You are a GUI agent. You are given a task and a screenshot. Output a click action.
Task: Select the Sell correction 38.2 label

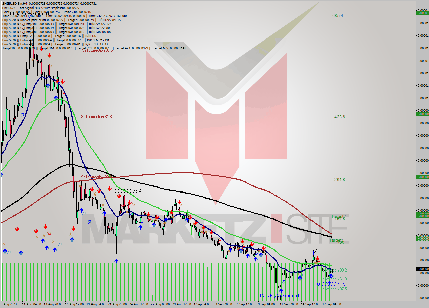(x=97, y=177)
